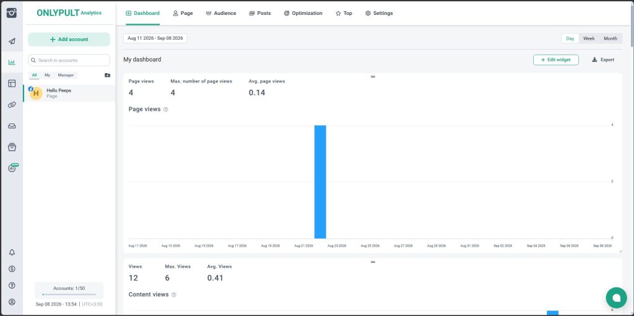Open the Top tab
The width and height of the screenshot is (634, 316).
344,14
